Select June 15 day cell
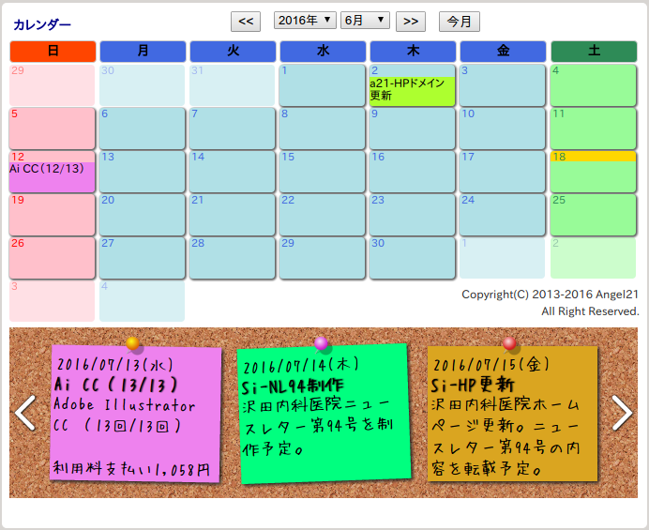The width and height of the screenshot is (649, 530). 322,172
